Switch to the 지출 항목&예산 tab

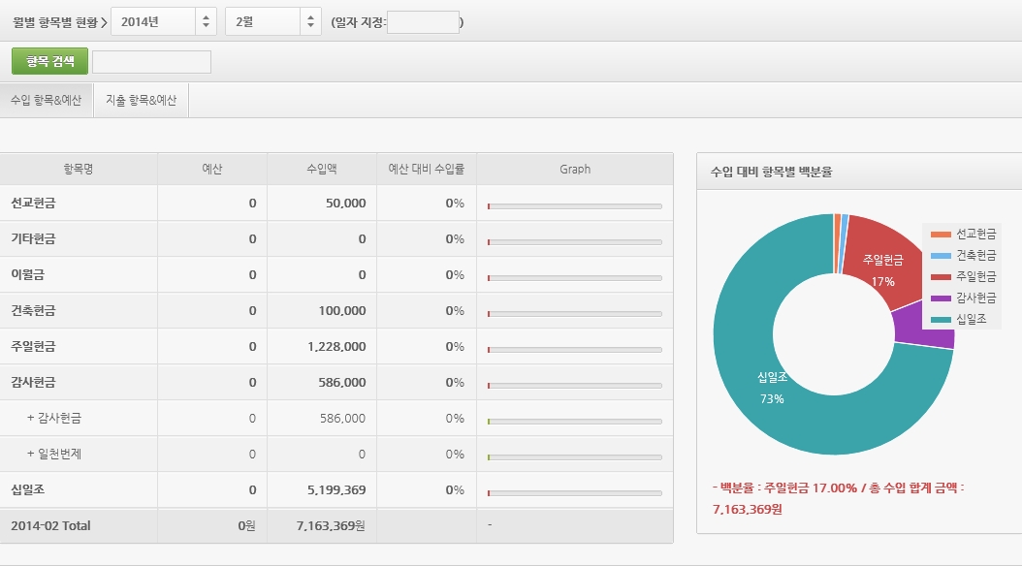pos(141,100)
